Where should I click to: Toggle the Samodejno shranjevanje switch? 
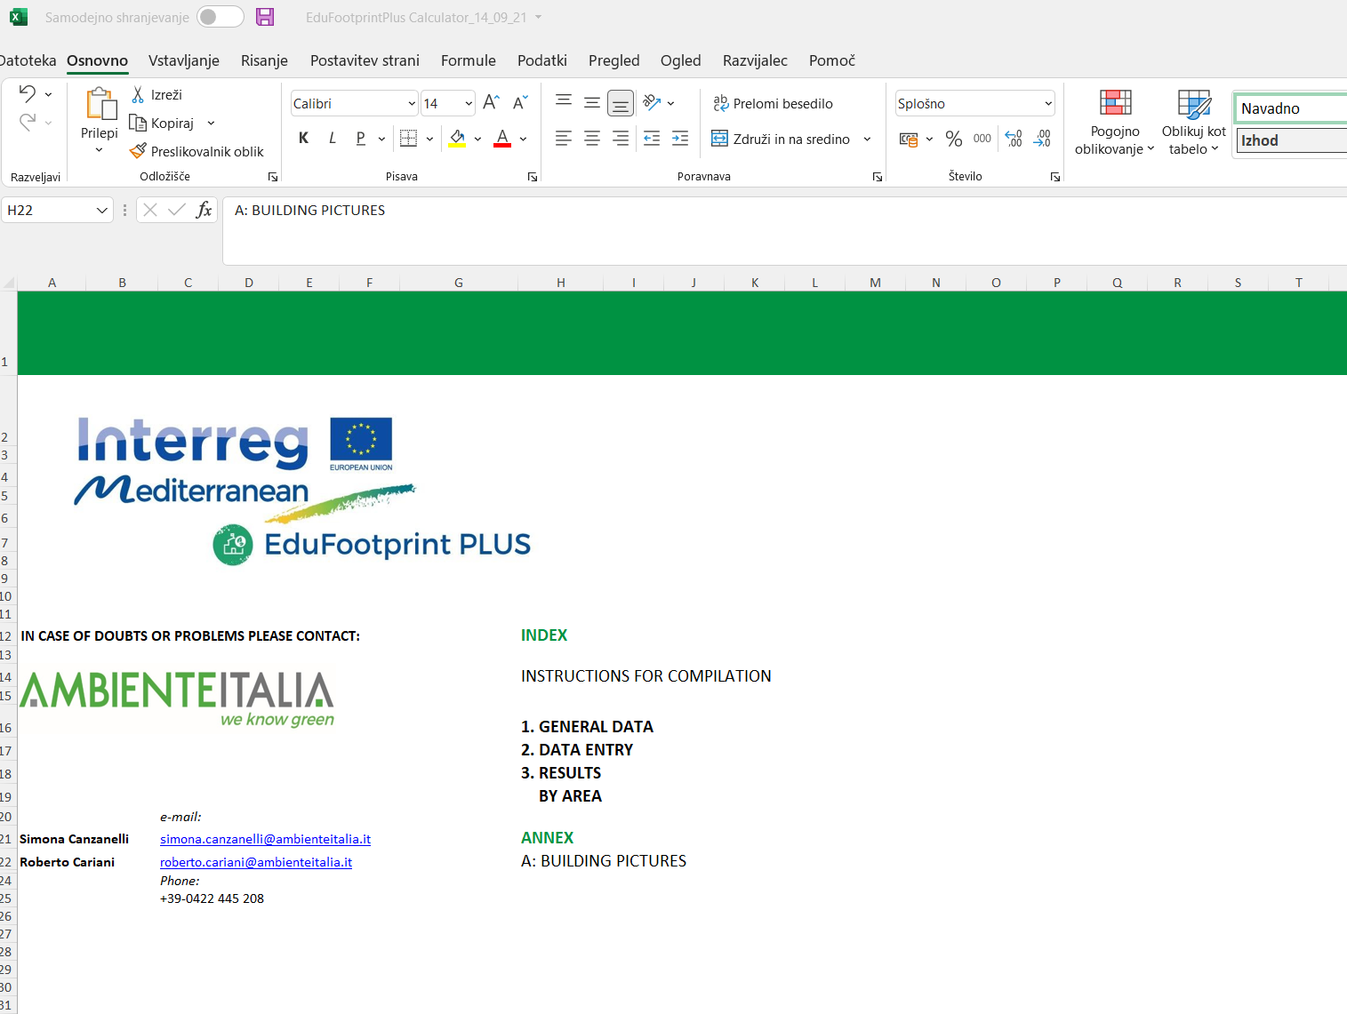pos(220,17)
